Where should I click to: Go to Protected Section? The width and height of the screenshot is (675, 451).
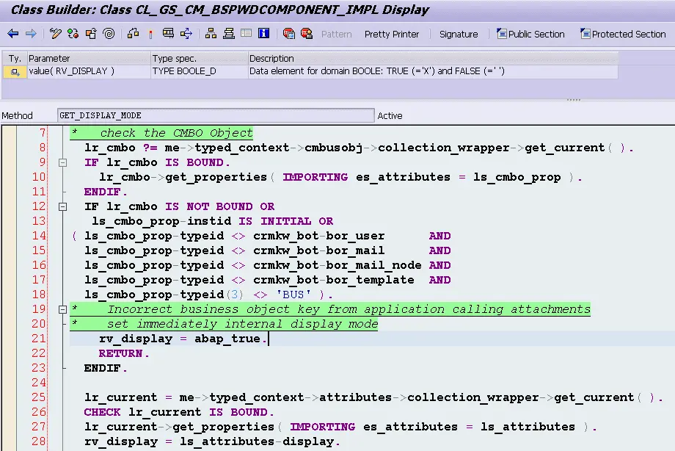coord(623,34)
